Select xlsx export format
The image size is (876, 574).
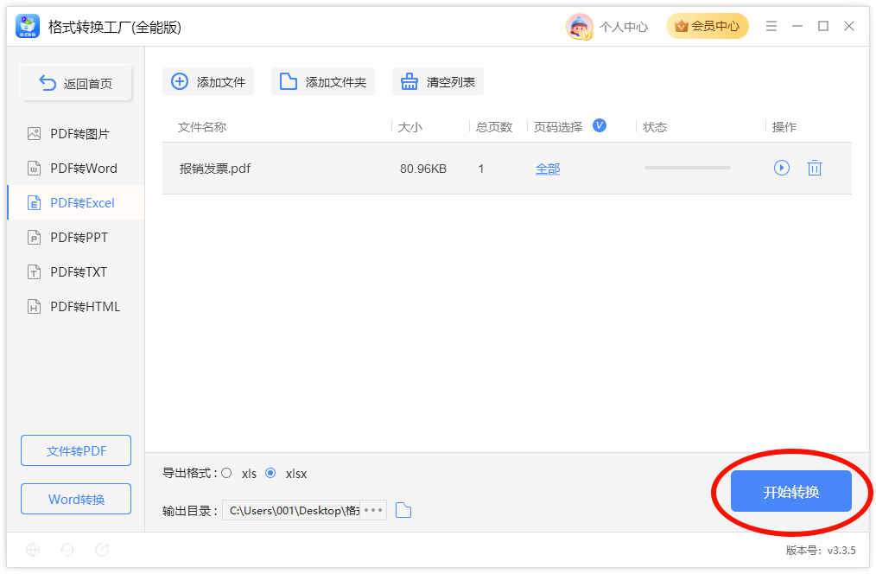[270, 474]
